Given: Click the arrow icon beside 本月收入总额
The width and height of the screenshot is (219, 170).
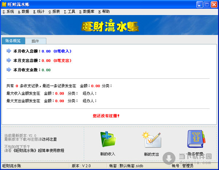Looking at the screenshot, I should [9, 51].
